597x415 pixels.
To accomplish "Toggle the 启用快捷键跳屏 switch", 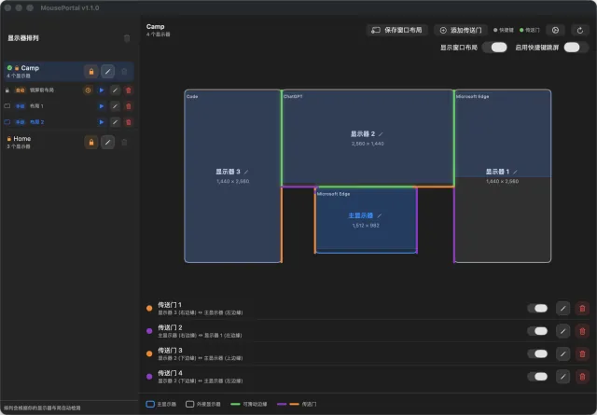I will [576, 48].
